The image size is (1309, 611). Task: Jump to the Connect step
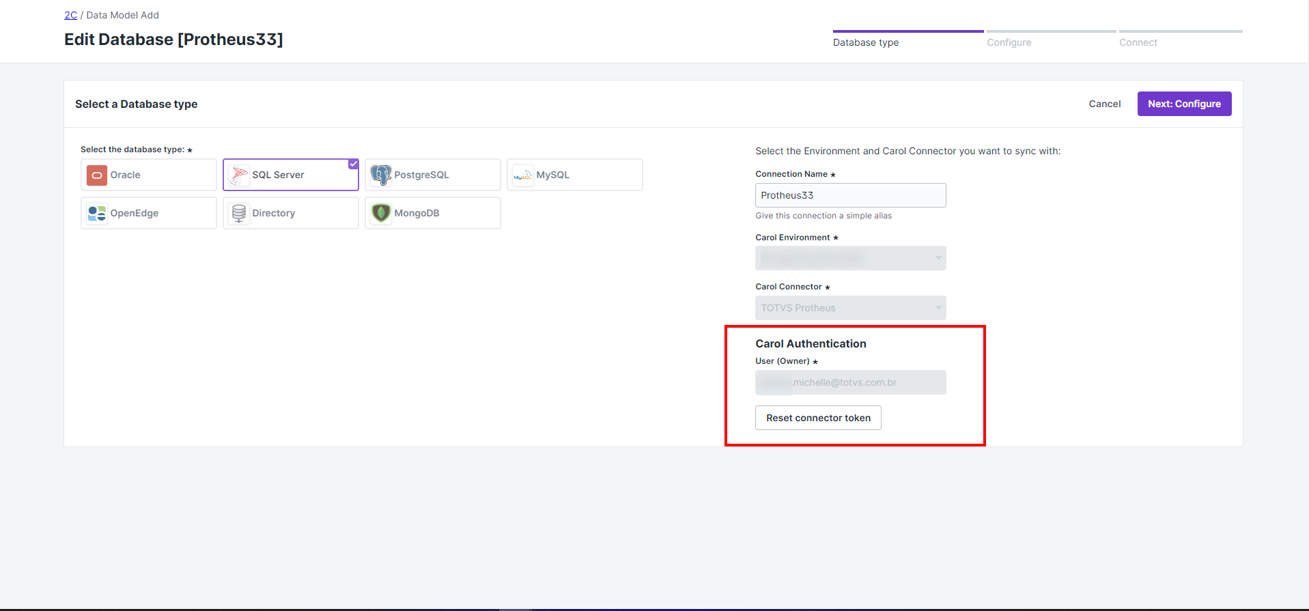click(x=1138, y=42)
